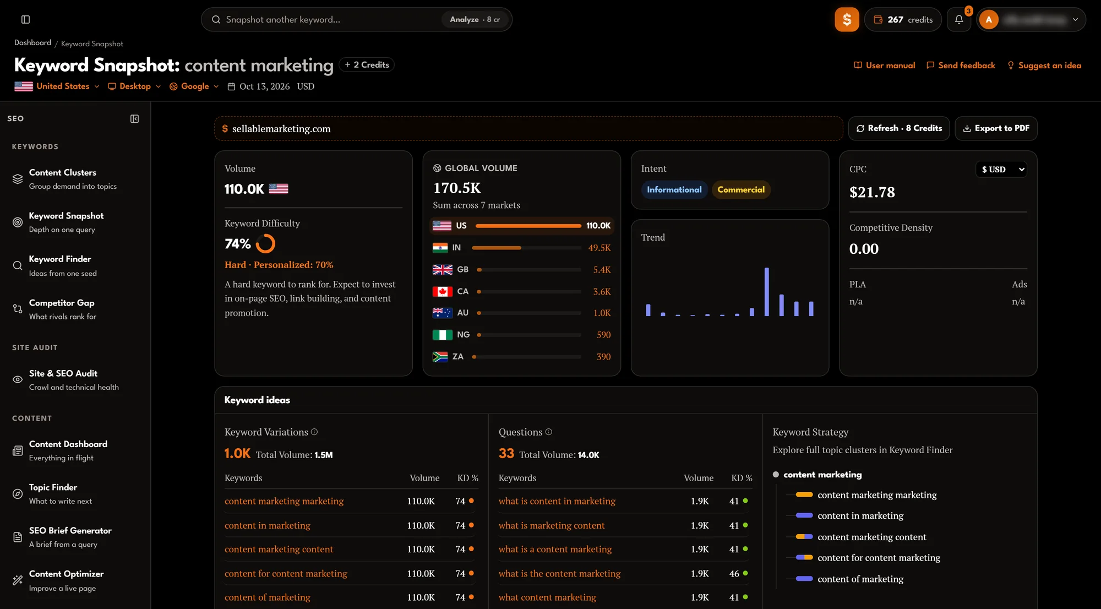Open question 'what is the content marketing'
Screen dimensions: 1101x609
(x=559, y=573)
